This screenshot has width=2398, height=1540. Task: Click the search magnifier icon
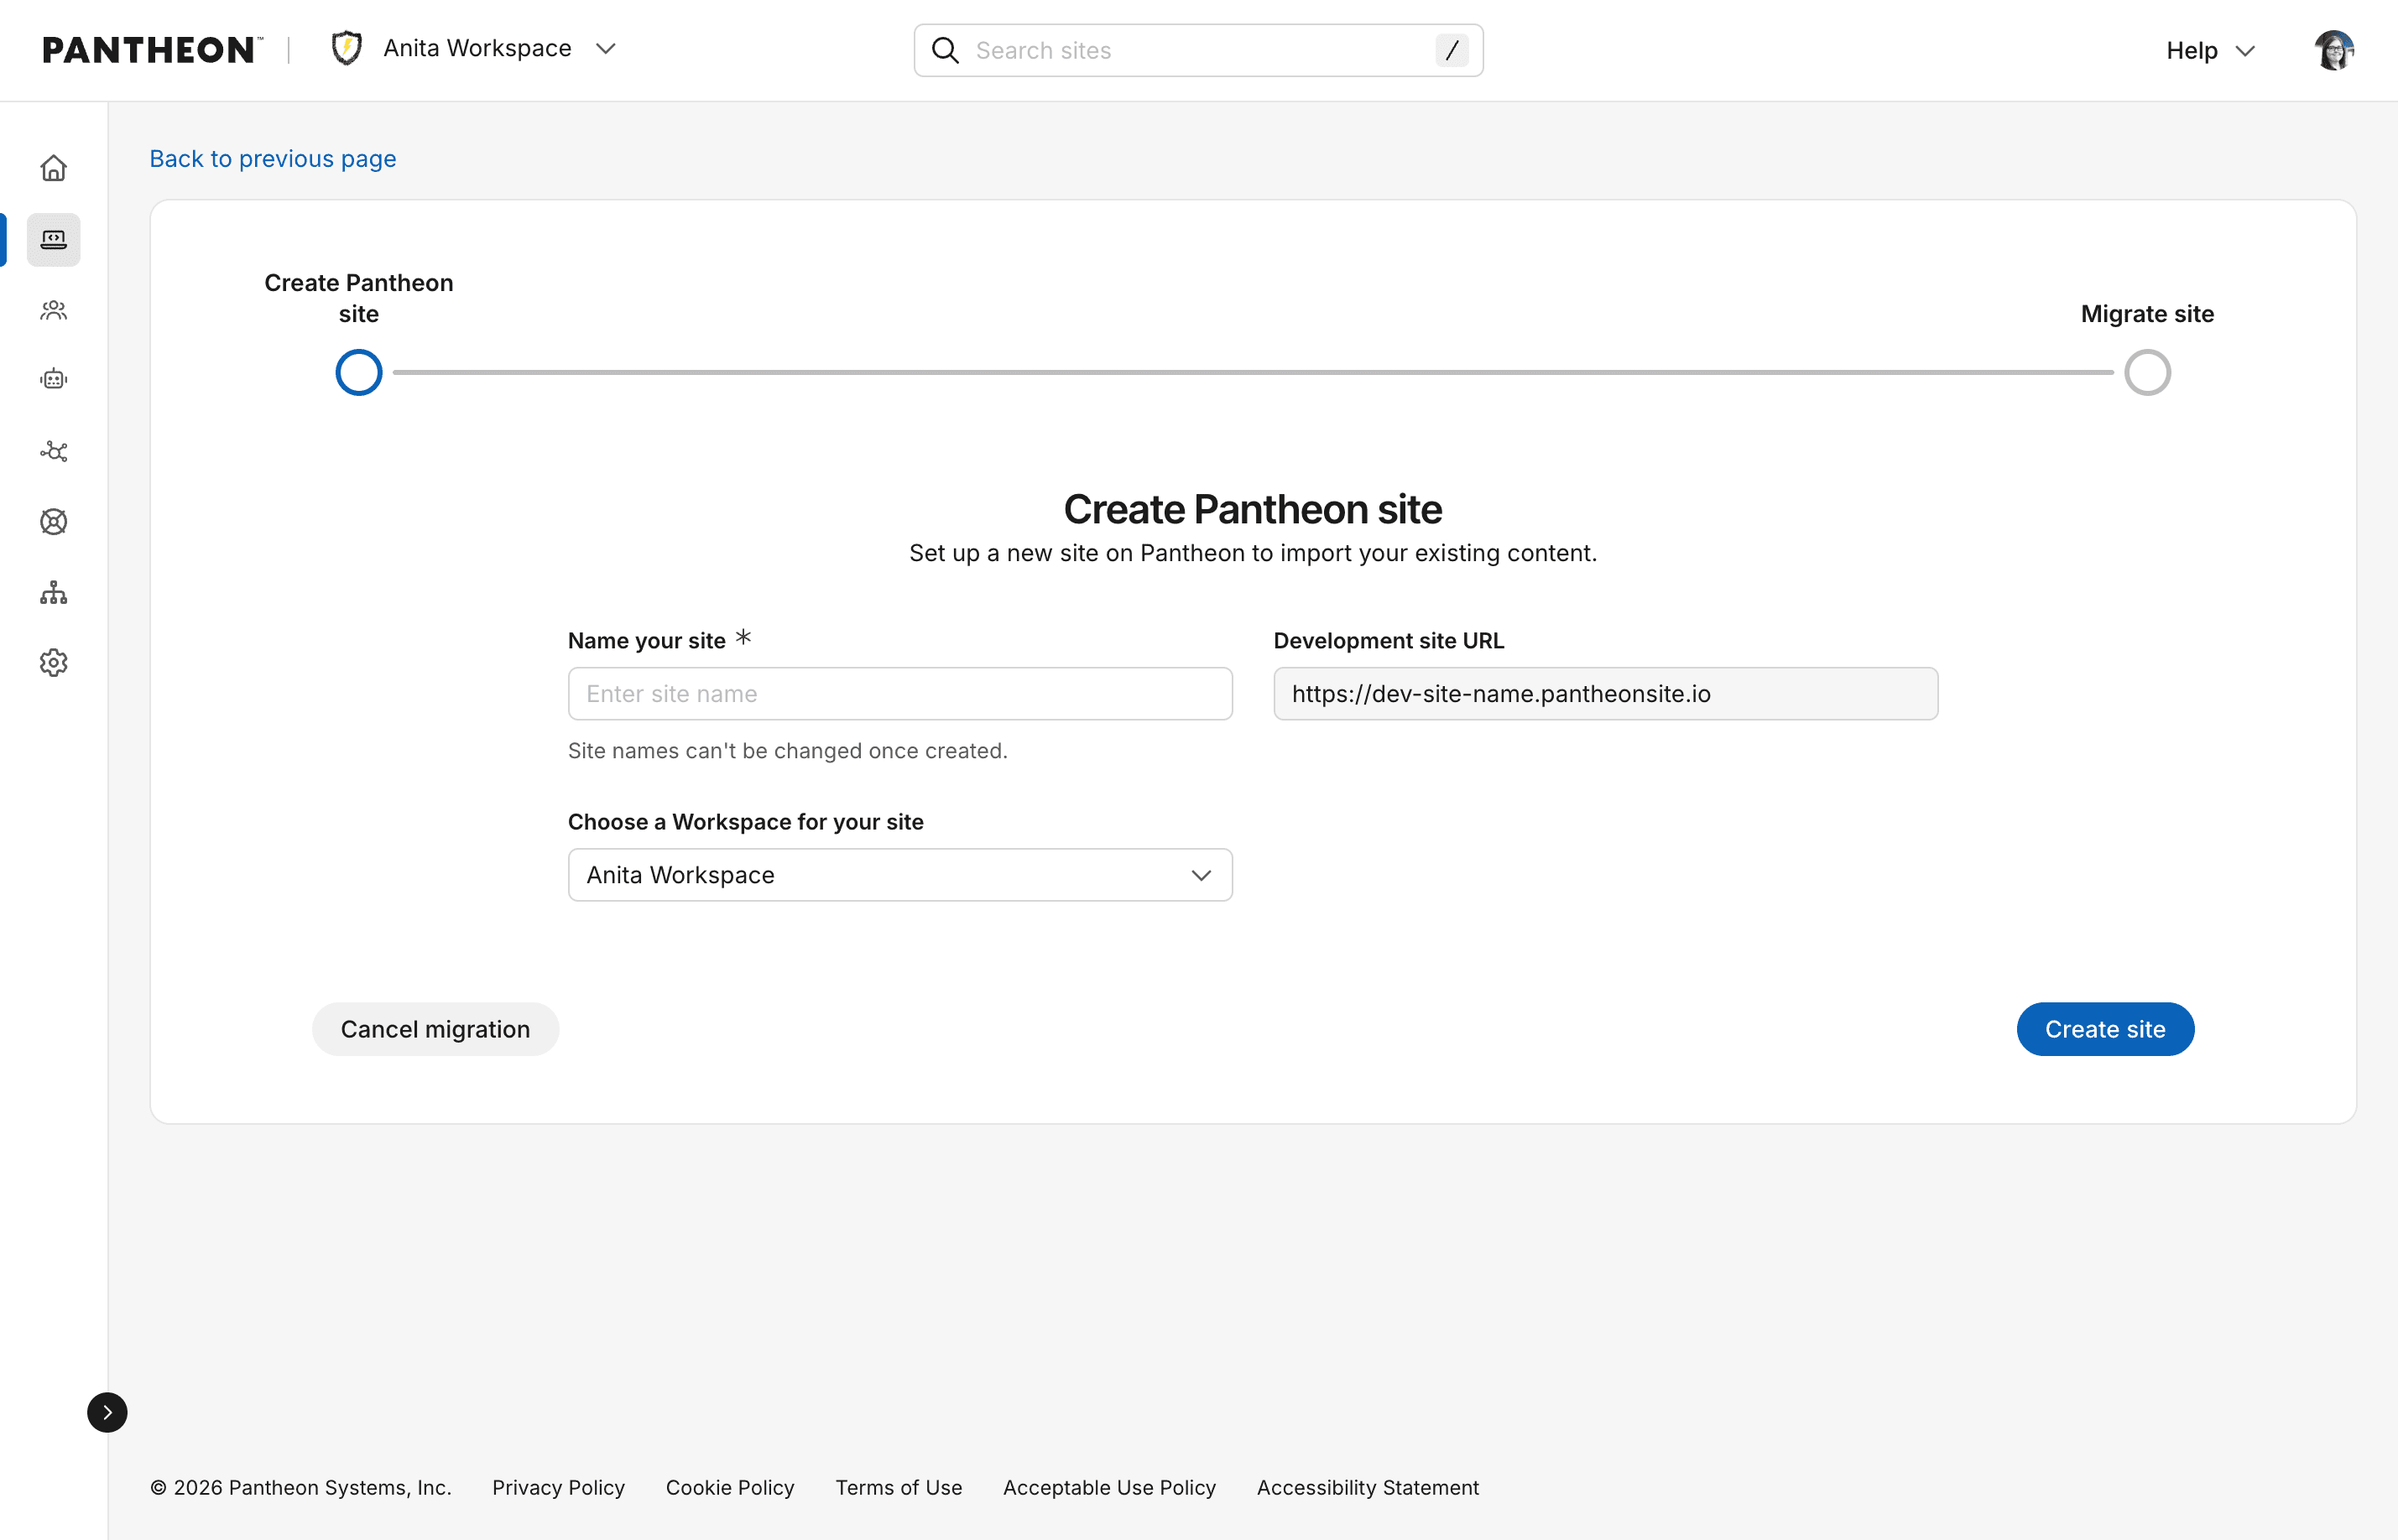(x=945, y=50)
